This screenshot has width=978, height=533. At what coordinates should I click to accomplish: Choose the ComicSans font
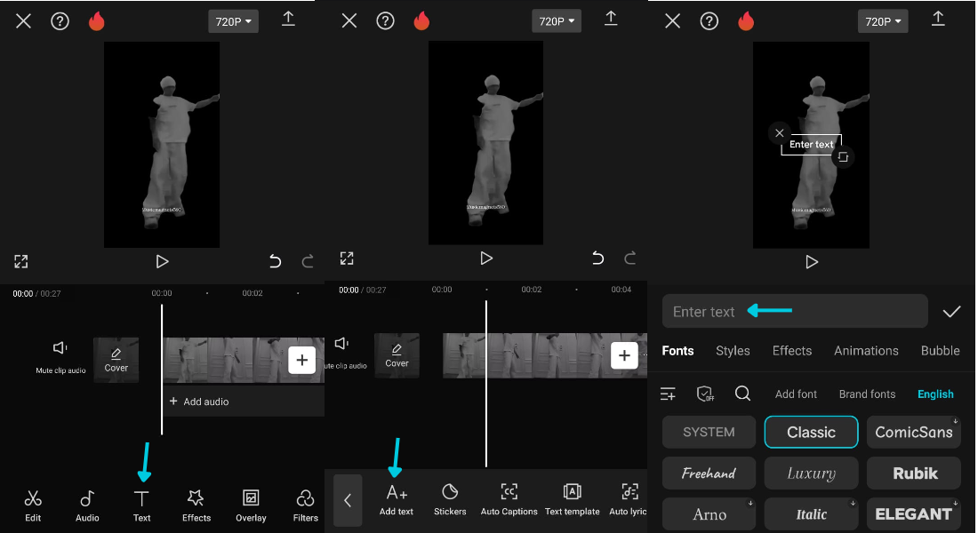(x=913, y=432)
